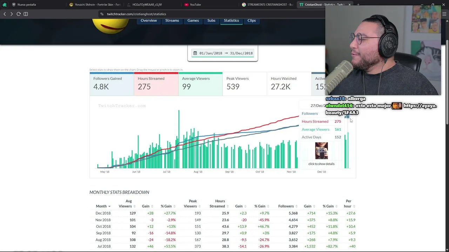
Task: Sort by Avg Viewers column sort icon
Action: [x=134, y=206]
